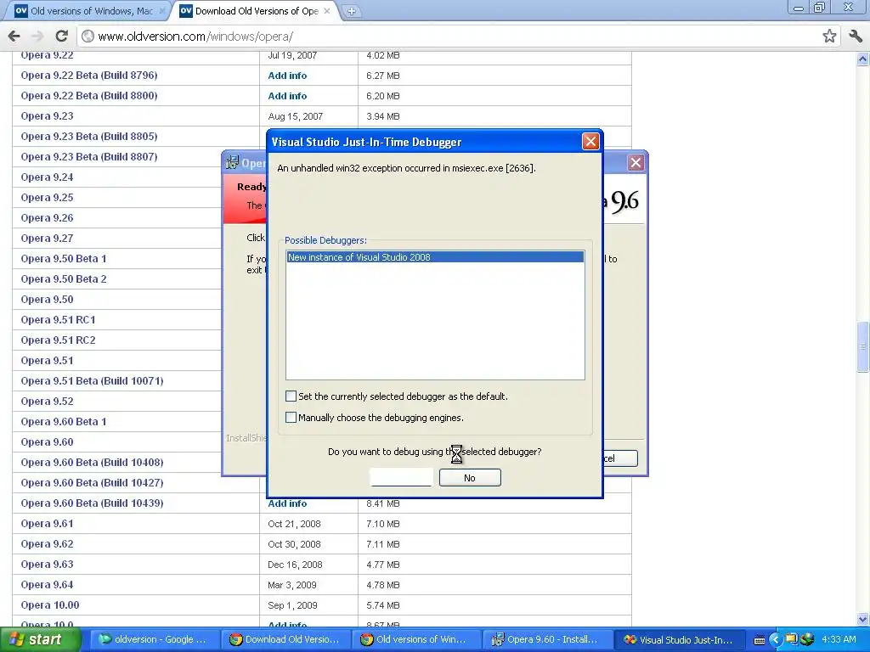870x652 pixels.
Task: Click 'Add info' for Opera 9.22 Beta 8796
Action: click(287, 76)
